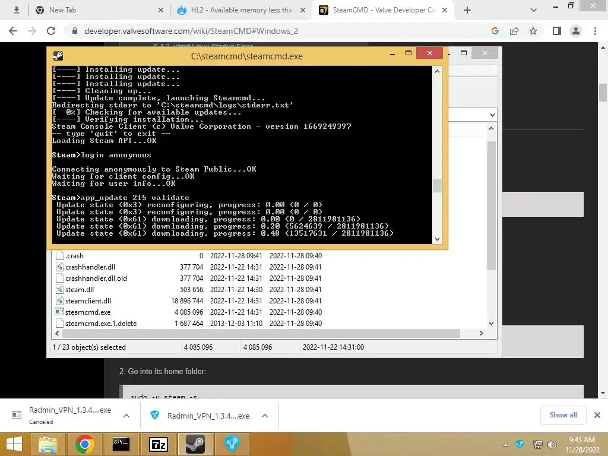Open network status tray icon

pyautogui.click(x=537, y=445)
